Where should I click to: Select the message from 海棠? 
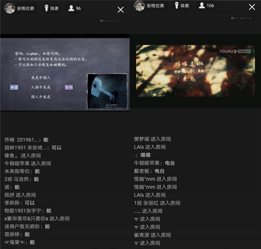pos(20,242)
